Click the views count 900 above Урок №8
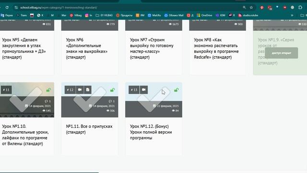This screenshot has height=173, width=307. pyautogui.click(x=239, y=24)
